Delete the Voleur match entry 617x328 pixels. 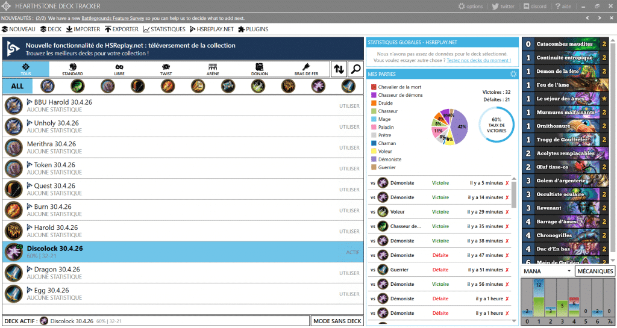click(x=507, y=212)
